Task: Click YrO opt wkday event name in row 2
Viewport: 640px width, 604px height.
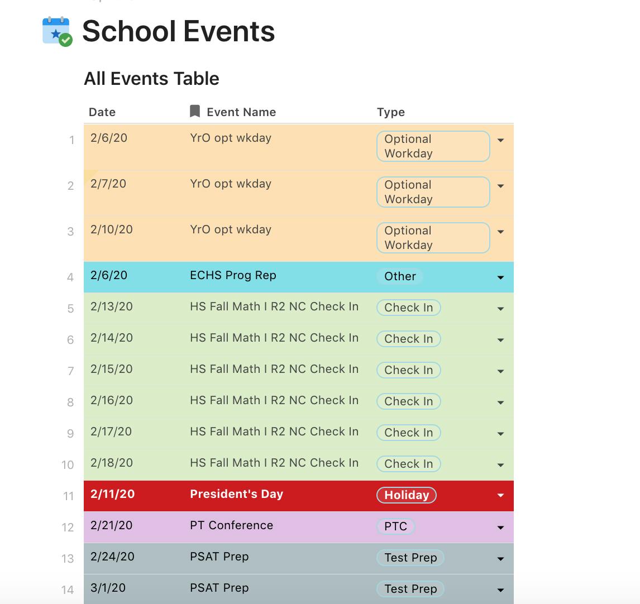Action: click(x=231, y=184)
